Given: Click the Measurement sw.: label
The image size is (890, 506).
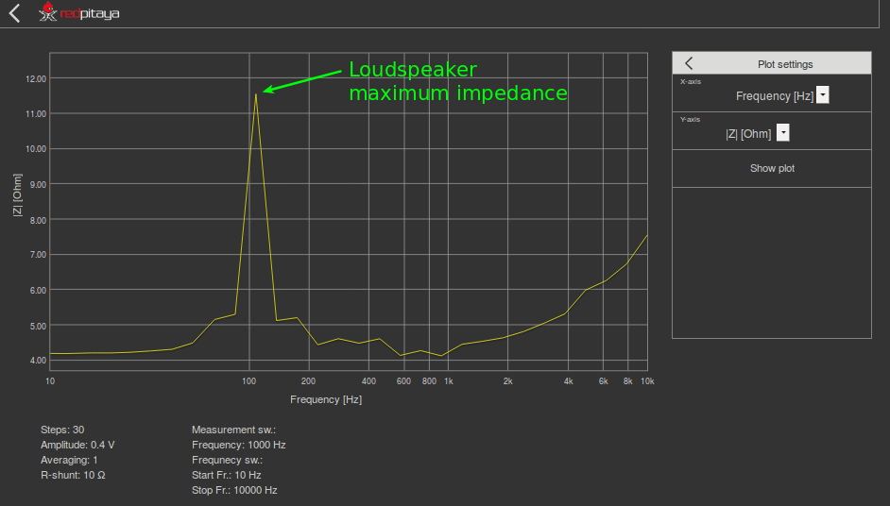Looking at the screenshot, I should 234,430.
